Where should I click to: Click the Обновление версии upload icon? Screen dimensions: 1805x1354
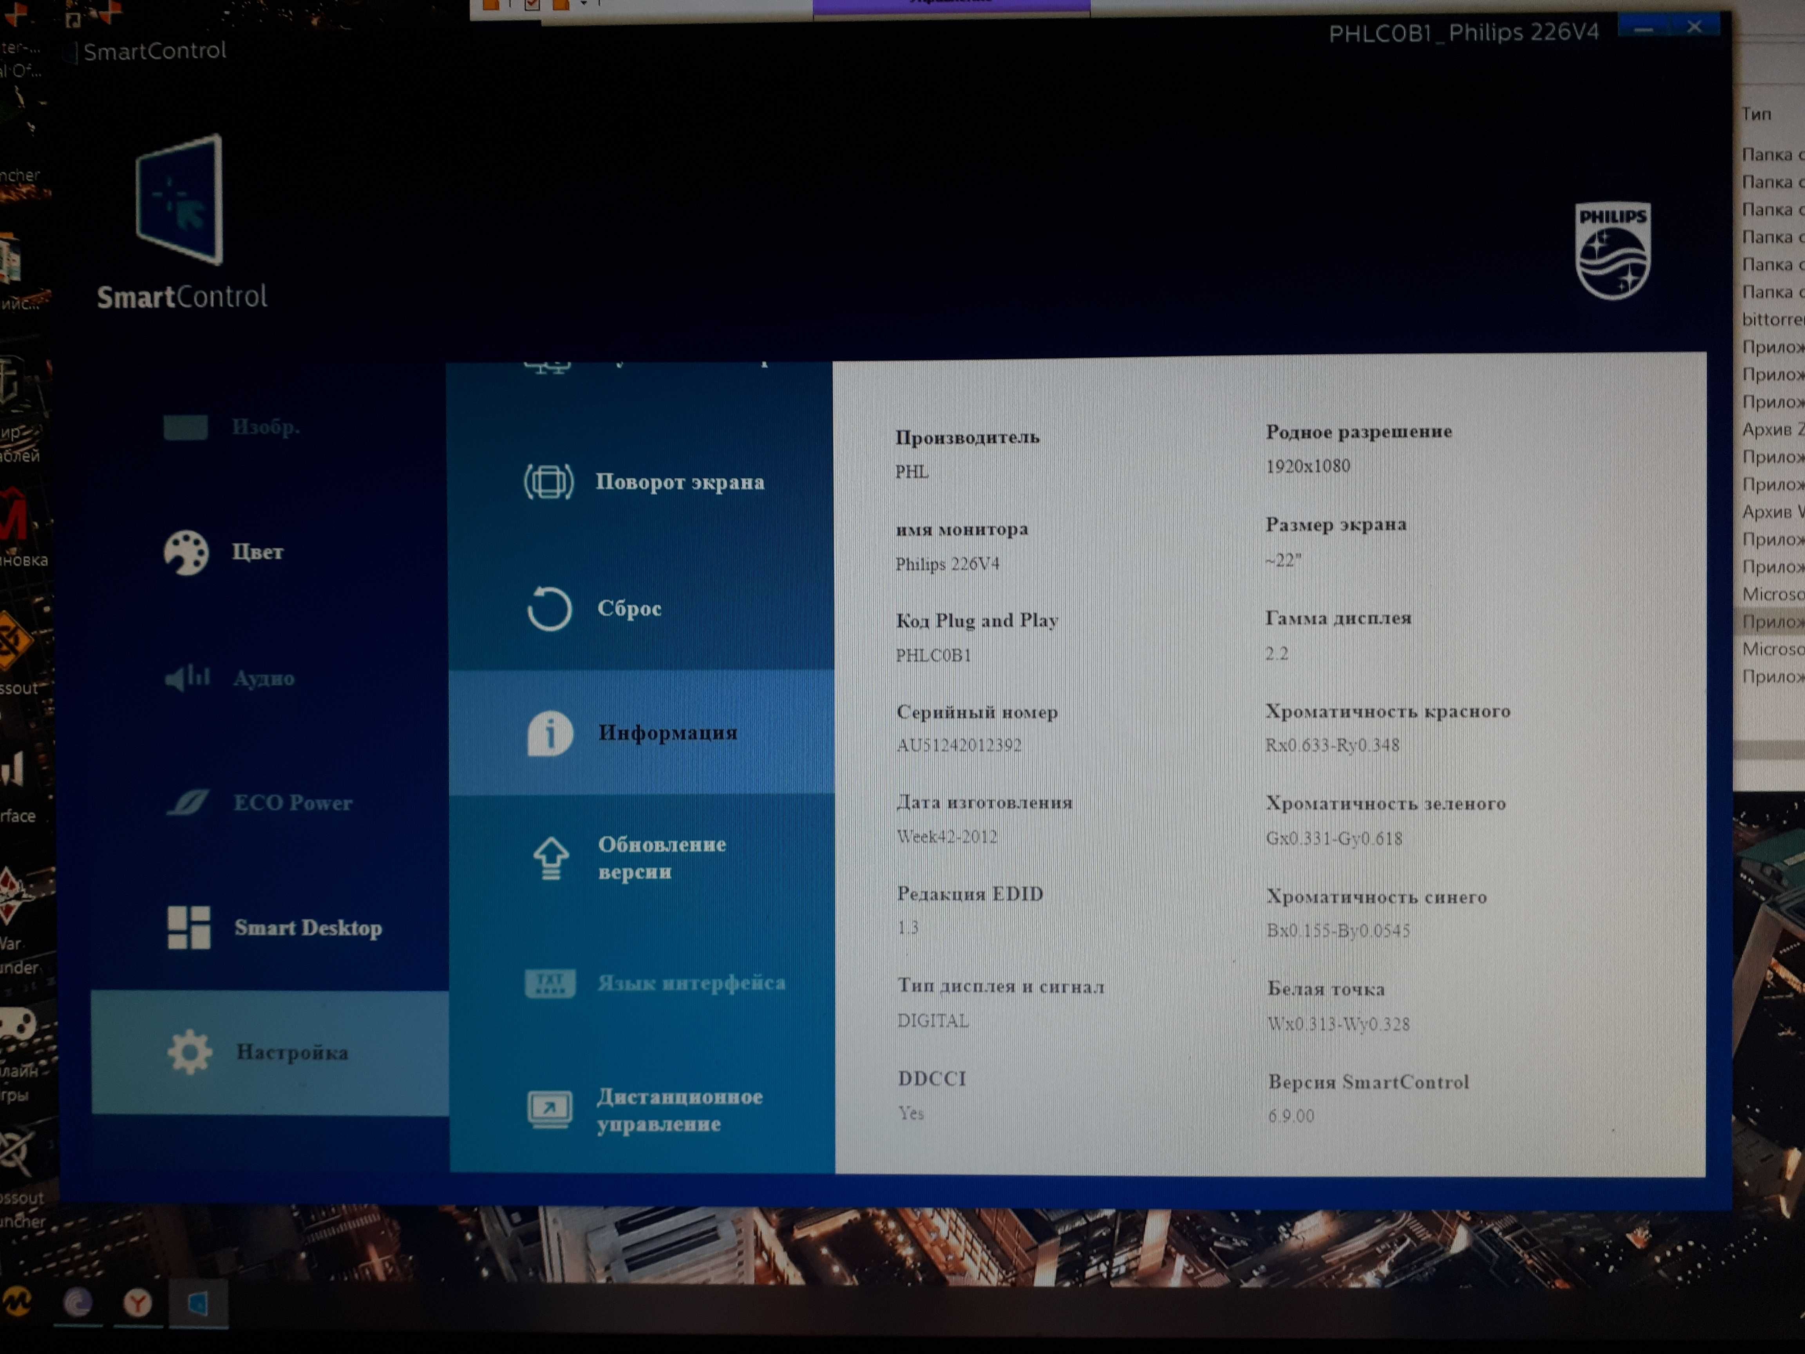551,859
